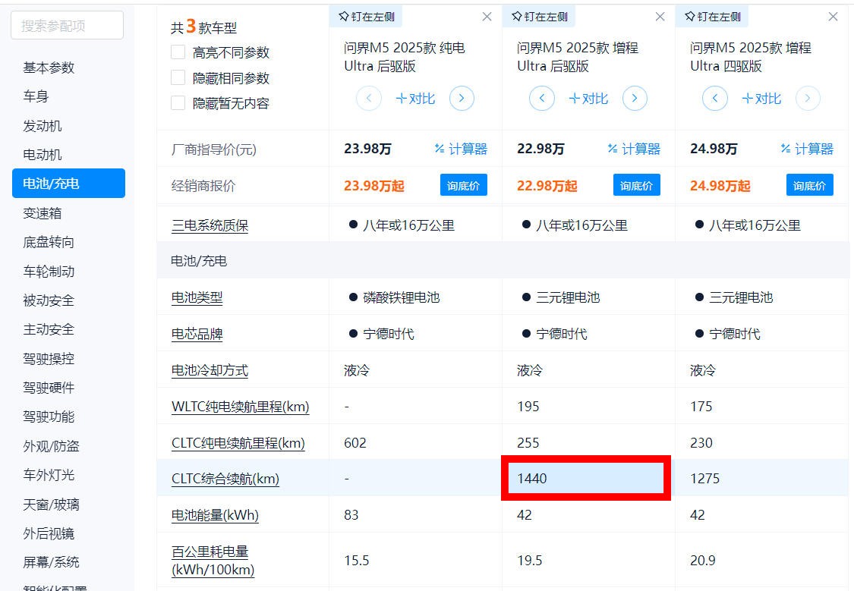Pin the 纯电 Ultra 后驱版 column left
854x591 pixels.
click(366, 17)
